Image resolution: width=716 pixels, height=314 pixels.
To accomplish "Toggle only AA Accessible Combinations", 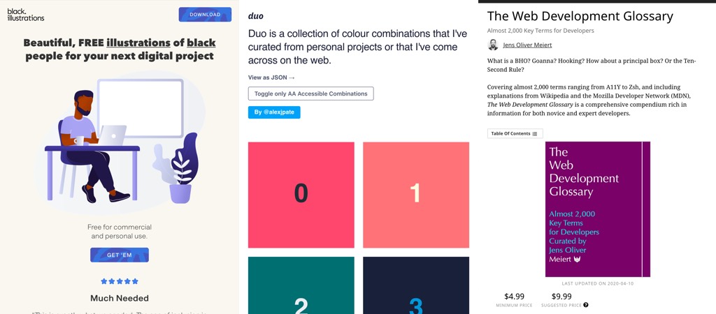I will (310, 94).
